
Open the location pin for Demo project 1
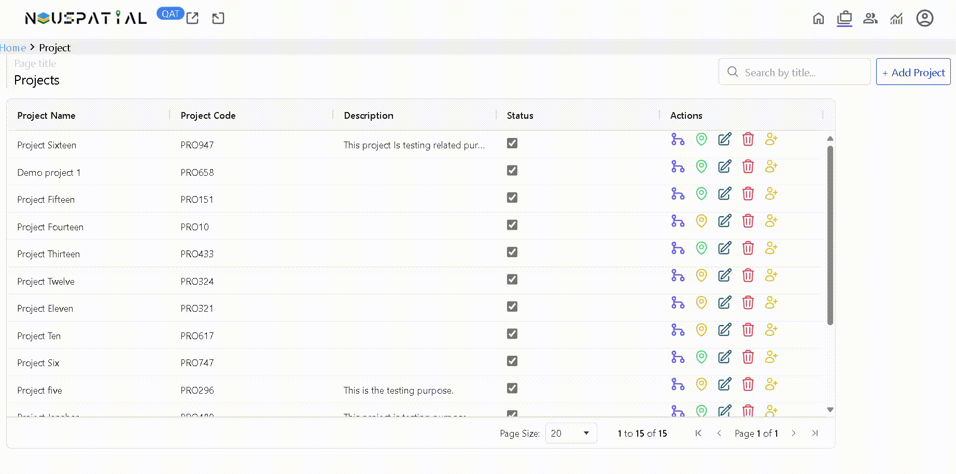pyautogui.click(x=701, y=166)
